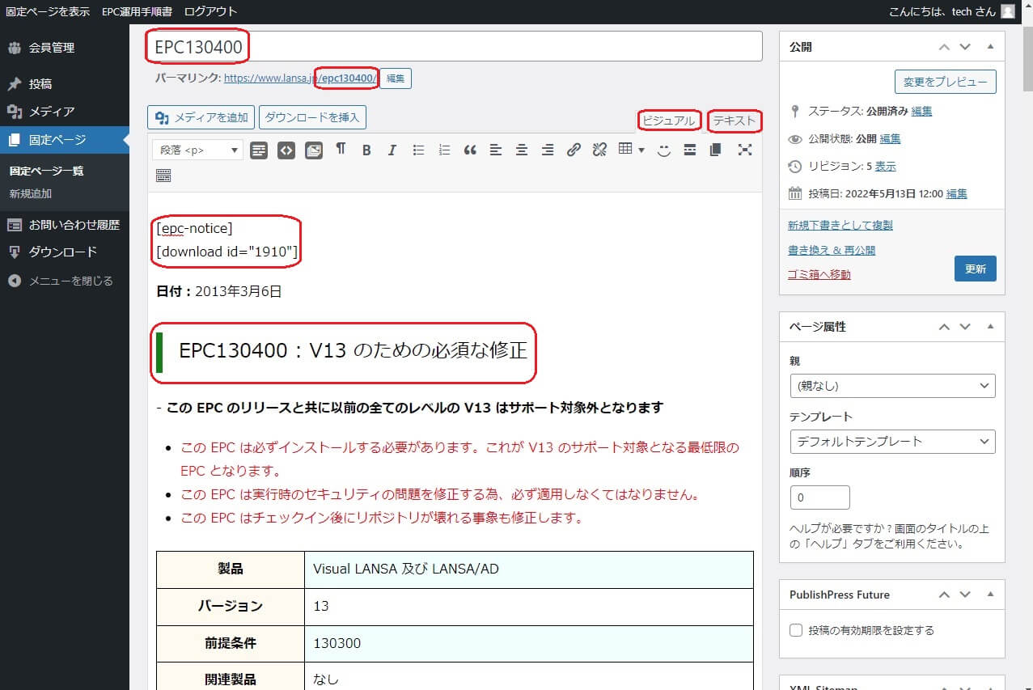Choose 新規追加 under 固定ページ
Screen dimensions: 1033x690
[30, 194]
